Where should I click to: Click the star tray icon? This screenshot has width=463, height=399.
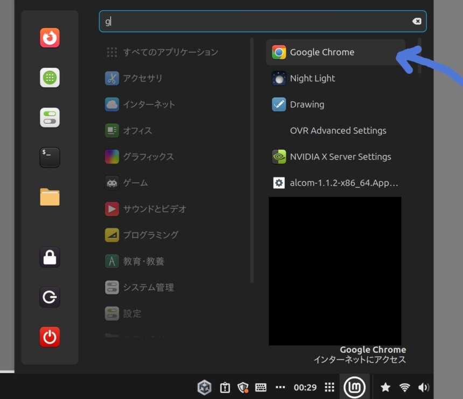(x=385, y=387)
